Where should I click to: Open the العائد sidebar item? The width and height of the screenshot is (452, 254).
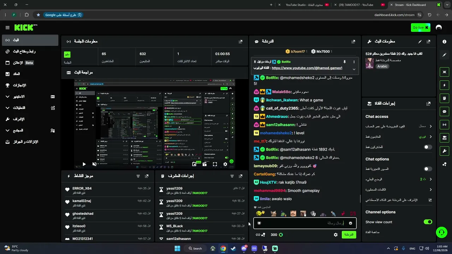click(x=30, y=74)
